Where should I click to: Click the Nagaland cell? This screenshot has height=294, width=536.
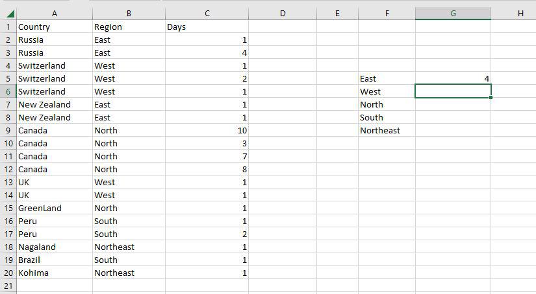tap(37, 247)
